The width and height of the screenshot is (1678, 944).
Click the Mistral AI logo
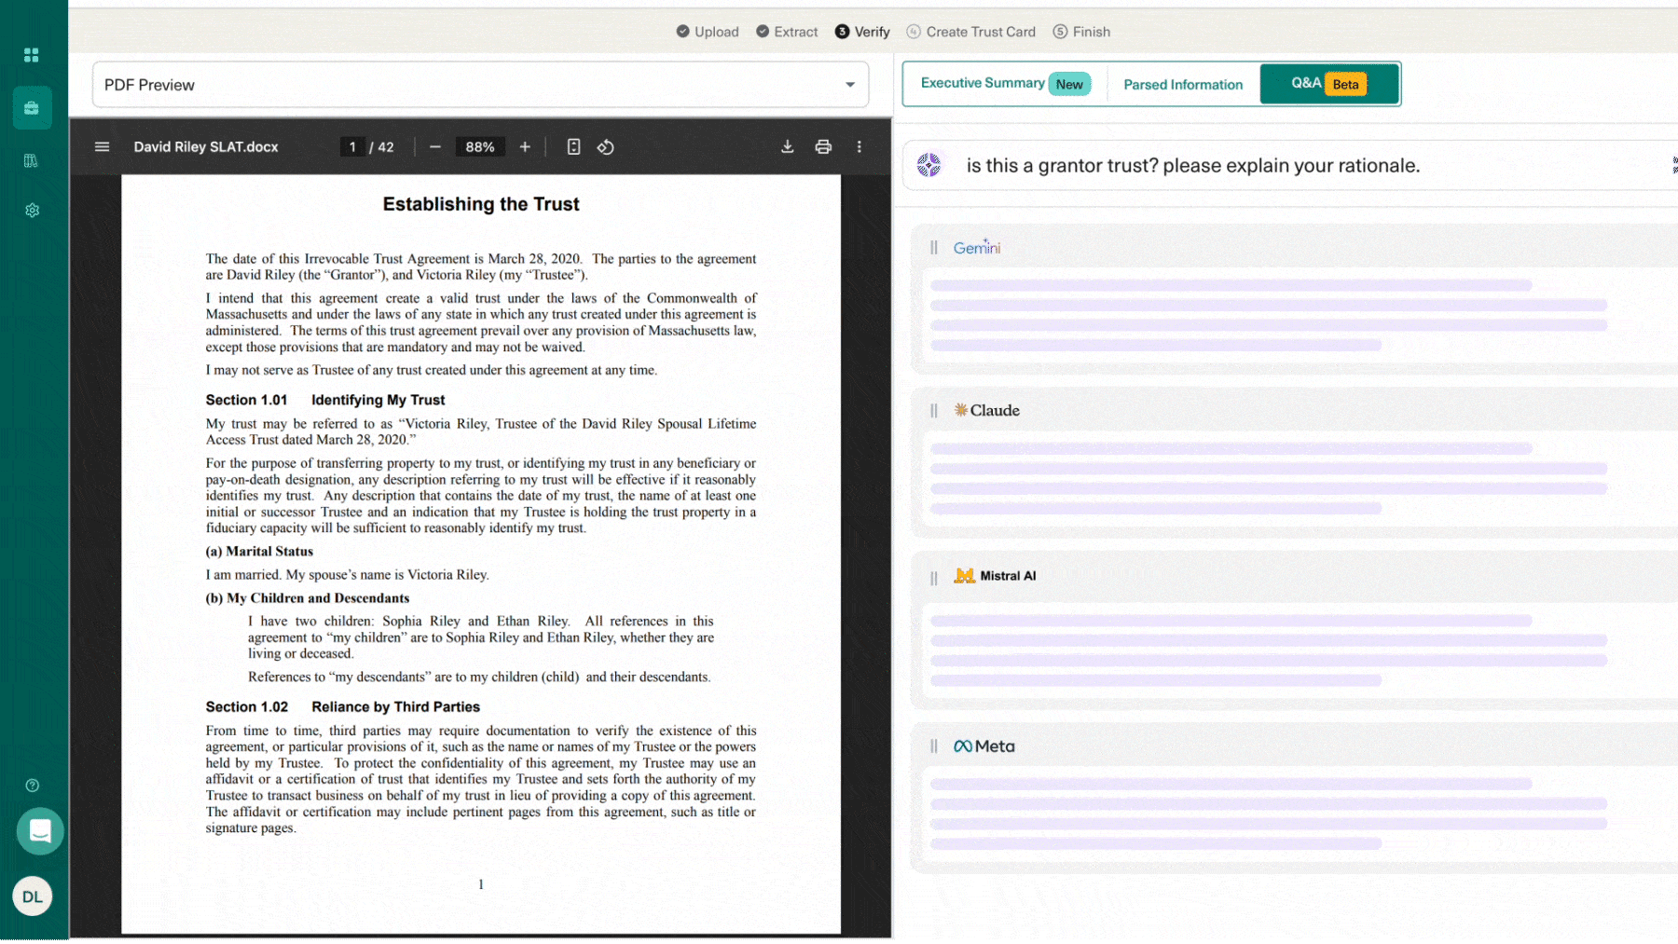[x=996, y=576]
